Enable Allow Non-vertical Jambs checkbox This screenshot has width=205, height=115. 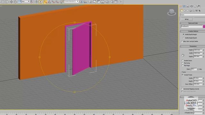182,42
